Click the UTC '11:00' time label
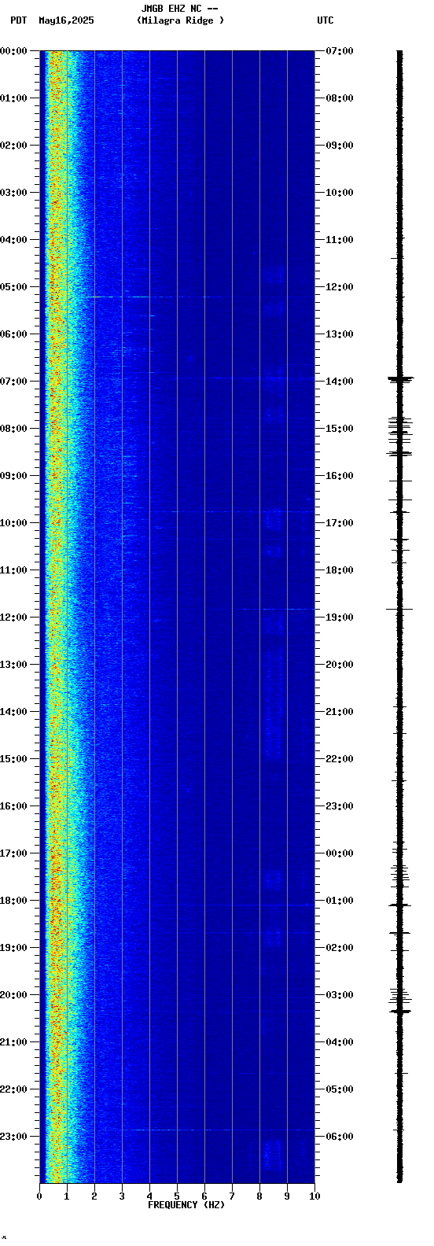The image size is (434, 1246). (340, 240)
